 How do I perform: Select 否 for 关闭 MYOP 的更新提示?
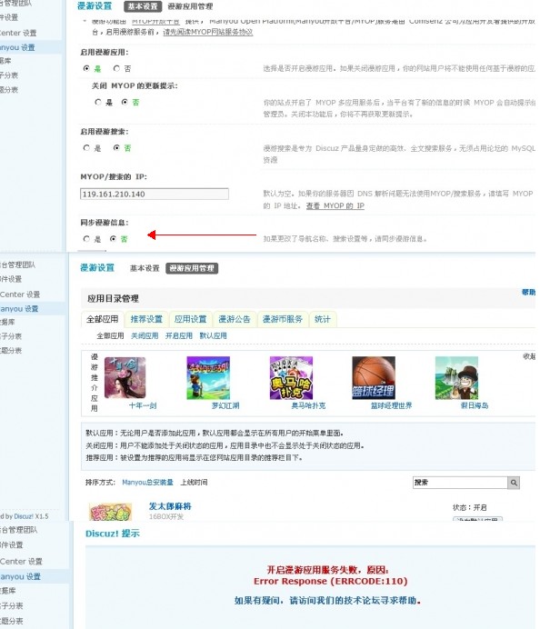point(125,103)
